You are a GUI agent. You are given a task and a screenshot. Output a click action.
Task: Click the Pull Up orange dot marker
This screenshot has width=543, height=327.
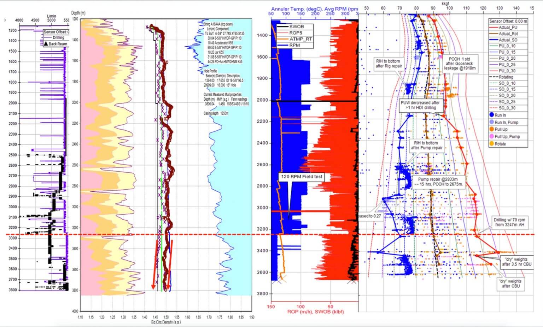tap(491, 129)
